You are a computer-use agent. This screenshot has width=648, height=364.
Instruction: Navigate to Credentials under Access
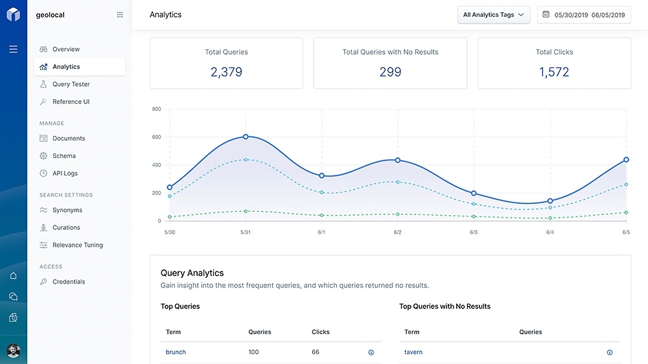click(69, 282)
